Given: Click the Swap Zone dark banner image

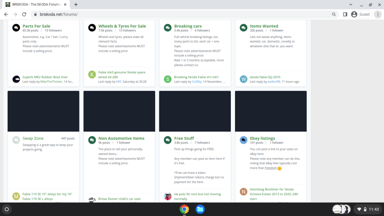Looking at the screenshot, I should point(43,111).
